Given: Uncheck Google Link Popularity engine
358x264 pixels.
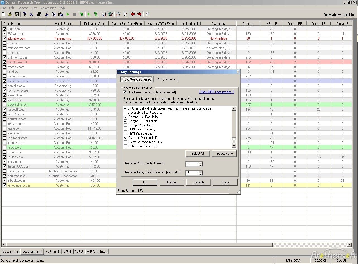Looking at the screenshot, I should 126,117.
